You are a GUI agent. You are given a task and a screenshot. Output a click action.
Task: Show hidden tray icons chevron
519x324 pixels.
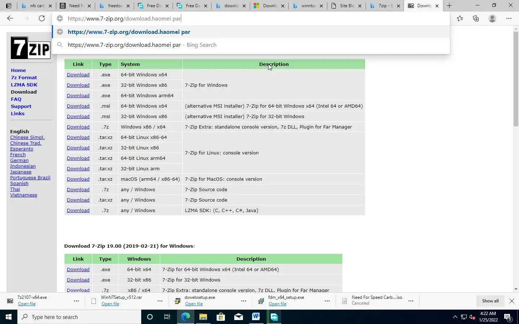pyautogui.click(x=455, y=317)
